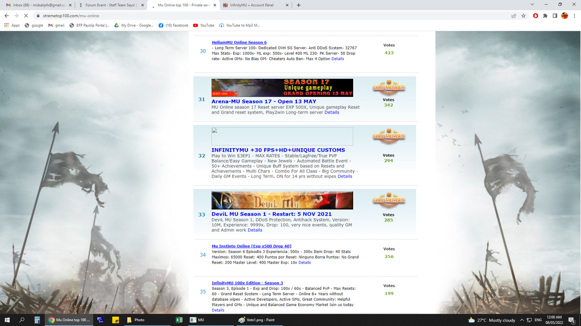
Task: Open the Windows Start menu
Action: click(x=7, y=320)
